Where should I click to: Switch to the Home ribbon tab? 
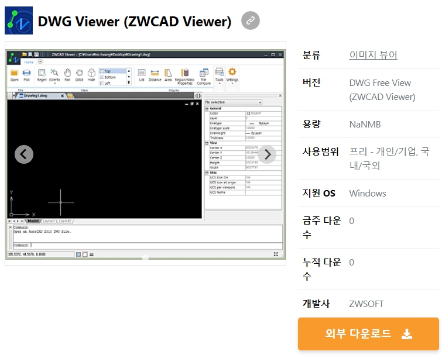pos(29,62)
